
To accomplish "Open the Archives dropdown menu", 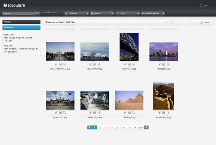I will (x=76, y=14).
